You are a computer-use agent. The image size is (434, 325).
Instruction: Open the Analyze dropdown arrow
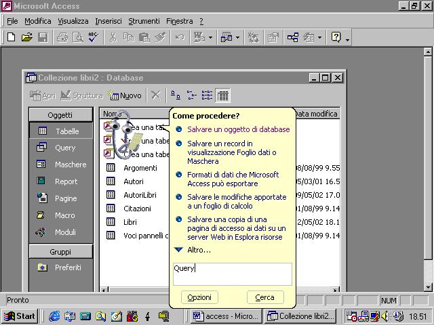237,37
